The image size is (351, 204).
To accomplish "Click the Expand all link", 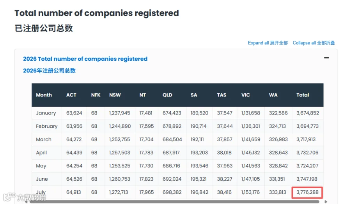I will (268, 43).
